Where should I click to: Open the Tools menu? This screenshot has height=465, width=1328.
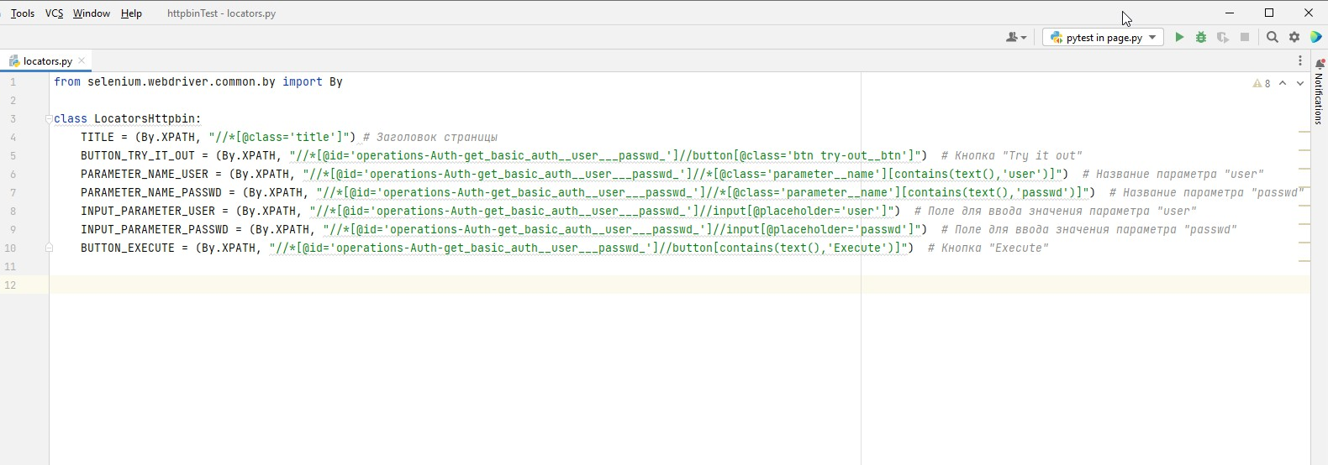23,13
